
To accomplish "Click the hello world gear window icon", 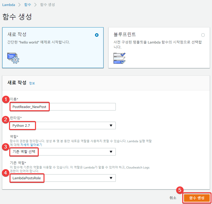I will (13, 58).
